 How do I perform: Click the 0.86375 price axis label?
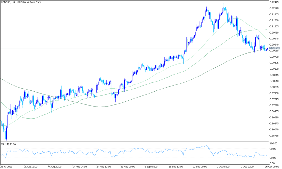[274, 123]
